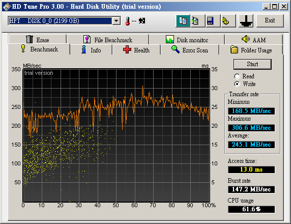Open the Error Scan tab
Viewport: 291px width, 224px height.
point(190,50)
